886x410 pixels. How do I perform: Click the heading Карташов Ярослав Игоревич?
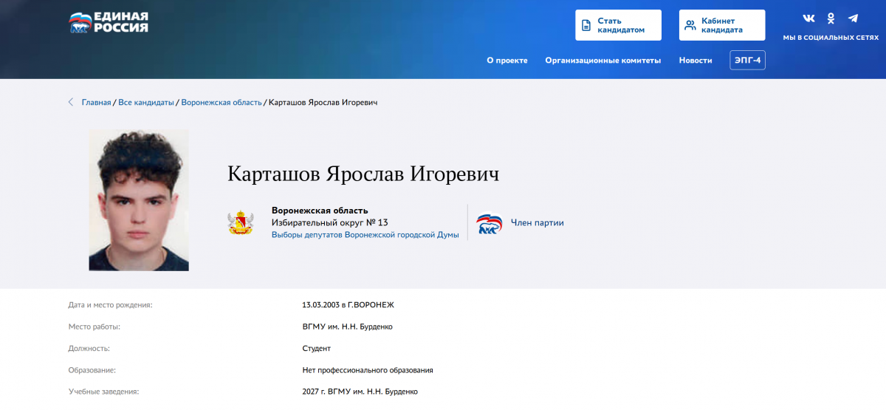pyautogui.click(x=363, y=174)
